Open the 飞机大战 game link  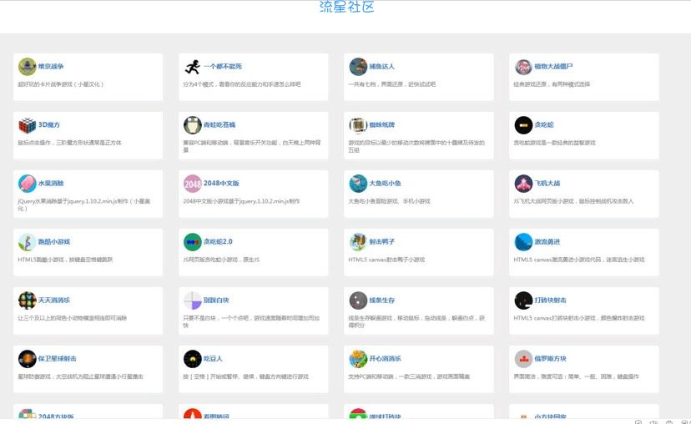[x=547, y=184]
